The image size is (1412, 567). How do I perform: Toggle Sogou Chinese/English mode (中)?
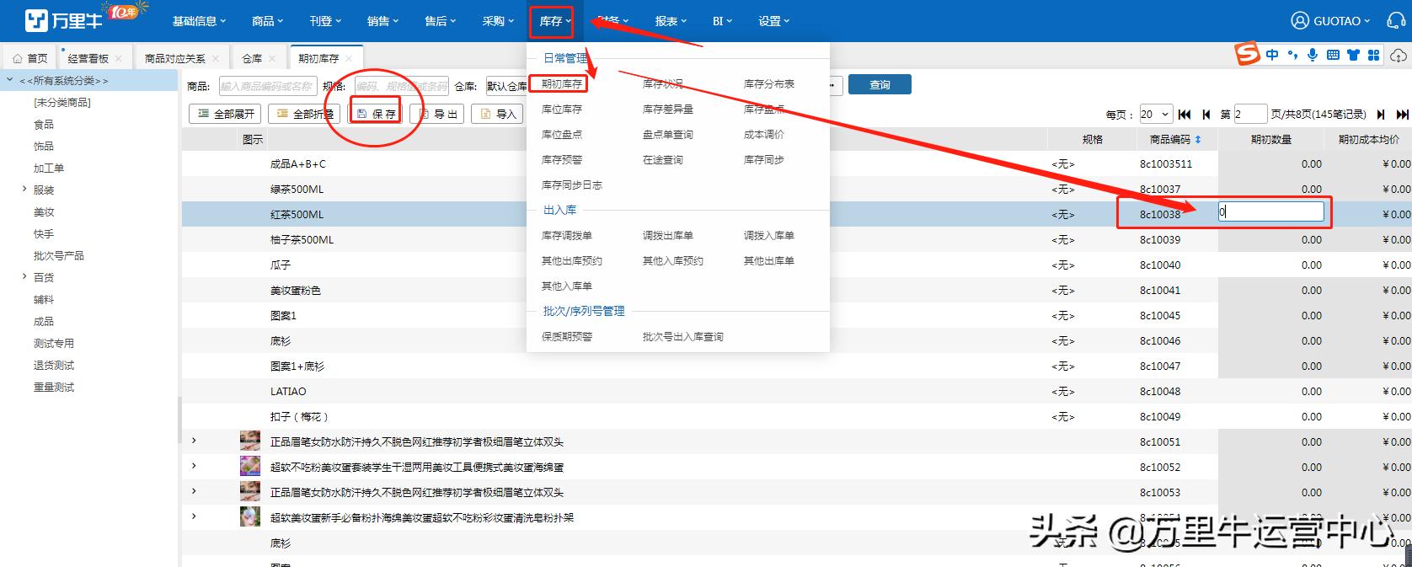(1272, 55)
